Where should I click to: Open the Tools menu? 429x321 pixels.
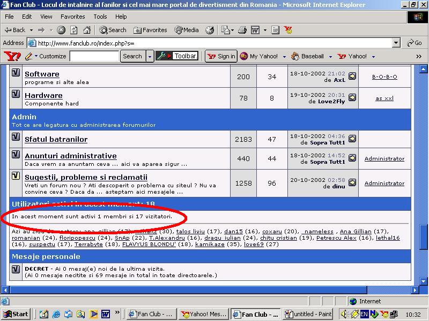coord(100,17)
